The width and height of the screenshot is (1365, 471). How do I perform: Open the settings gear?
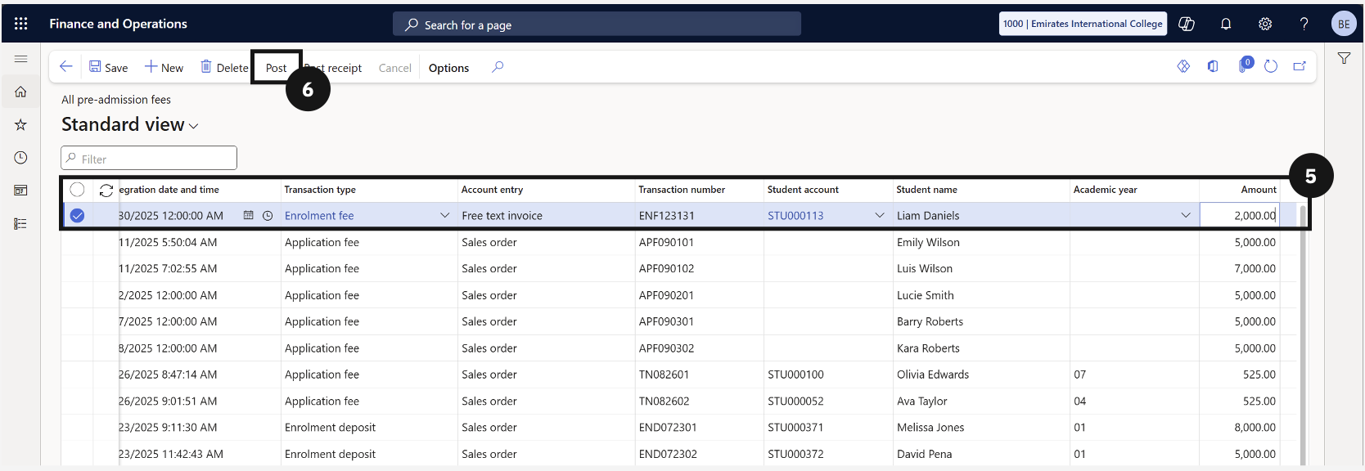(1265, 24)
